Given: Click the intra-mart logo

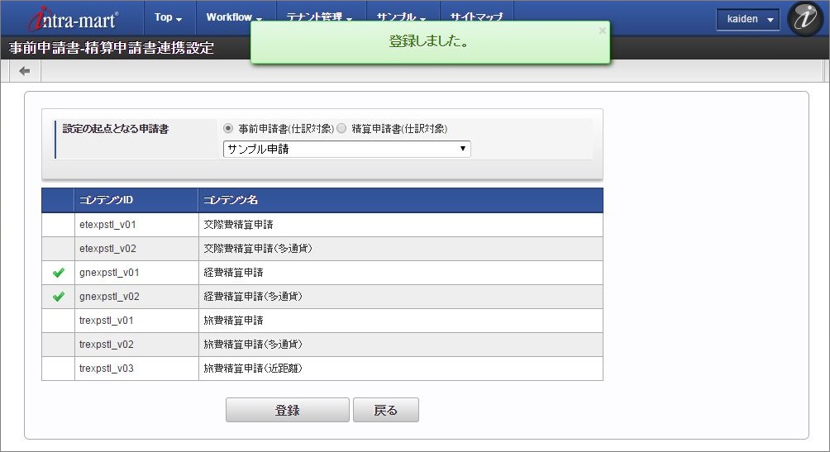Looking at the screenshot, I should pos(73,19).
